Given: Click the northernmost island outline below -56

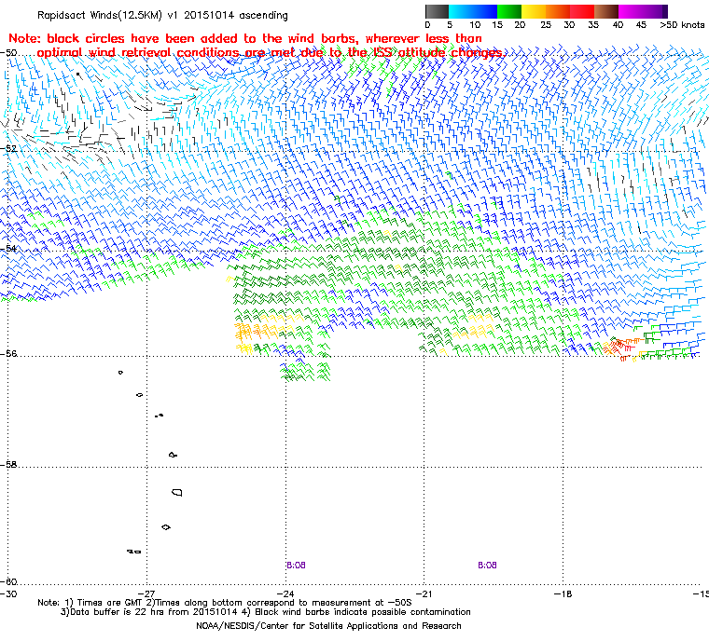Looking at the screenshot, I should [120, 373].
